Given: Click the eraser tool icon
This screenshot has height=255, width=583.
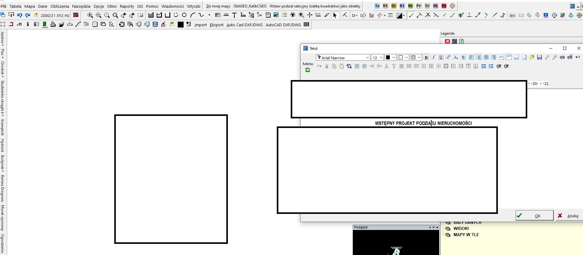Looking at the screenshot, I should [x=326, y=15].
